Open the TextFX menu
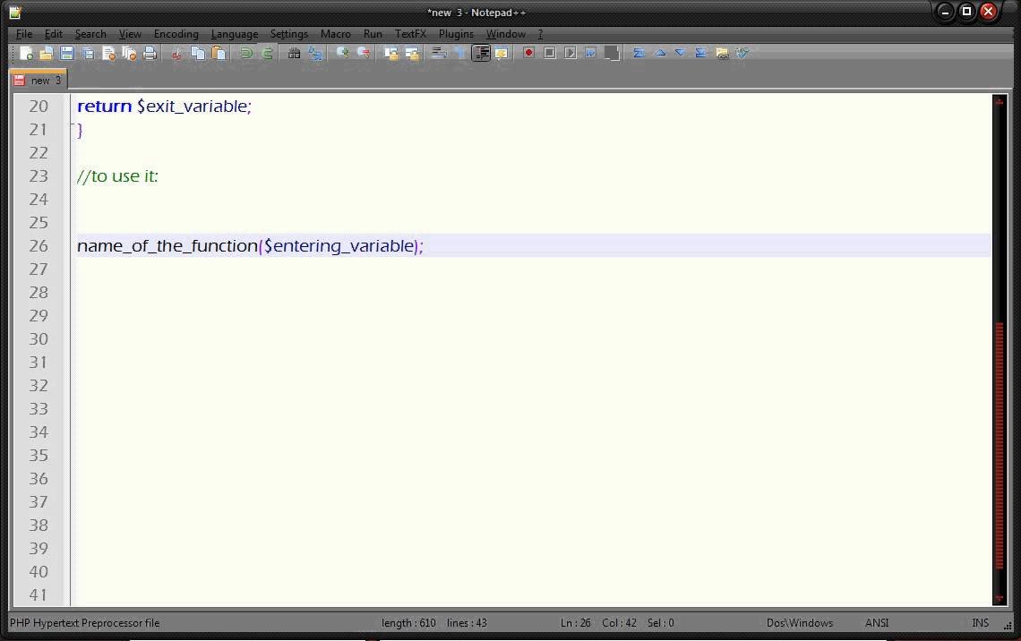This screenshot has height=641, width=1021. pyautogui.click(x=410, y=34)
